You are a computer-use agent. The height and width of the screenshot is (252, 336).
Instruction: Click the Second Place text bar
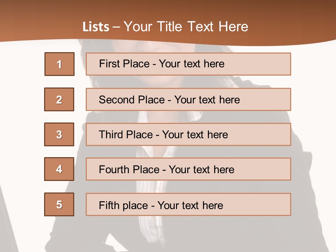[x=188, y=99]
